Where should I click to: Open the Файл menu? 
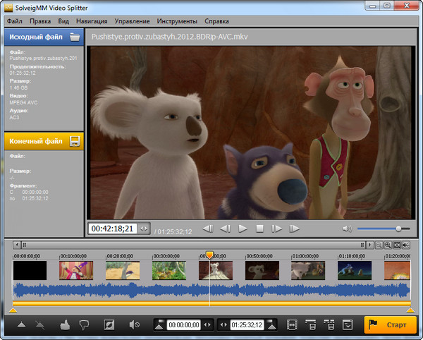click(14, 21)
